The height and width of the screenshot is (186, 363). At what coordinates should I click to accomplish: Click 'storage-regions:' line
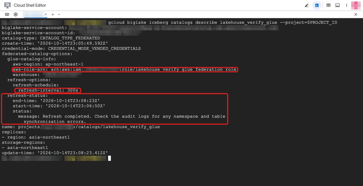(x=24, y=142)
